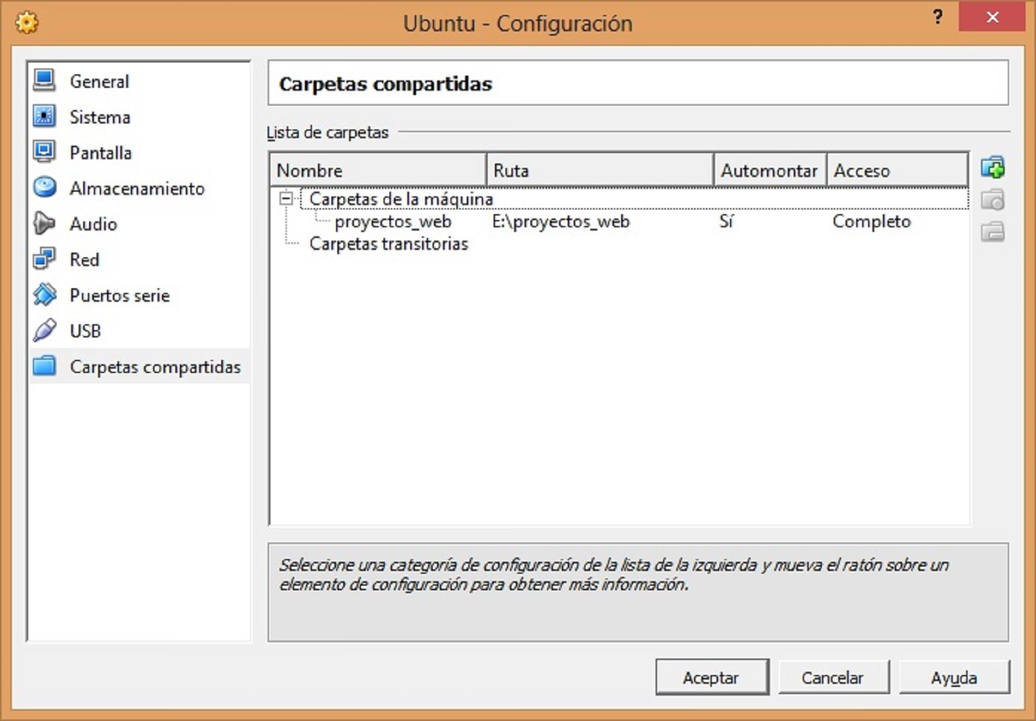Click the Acceso column header
This screenshot has width=1036, height=721.
[897, 171]
